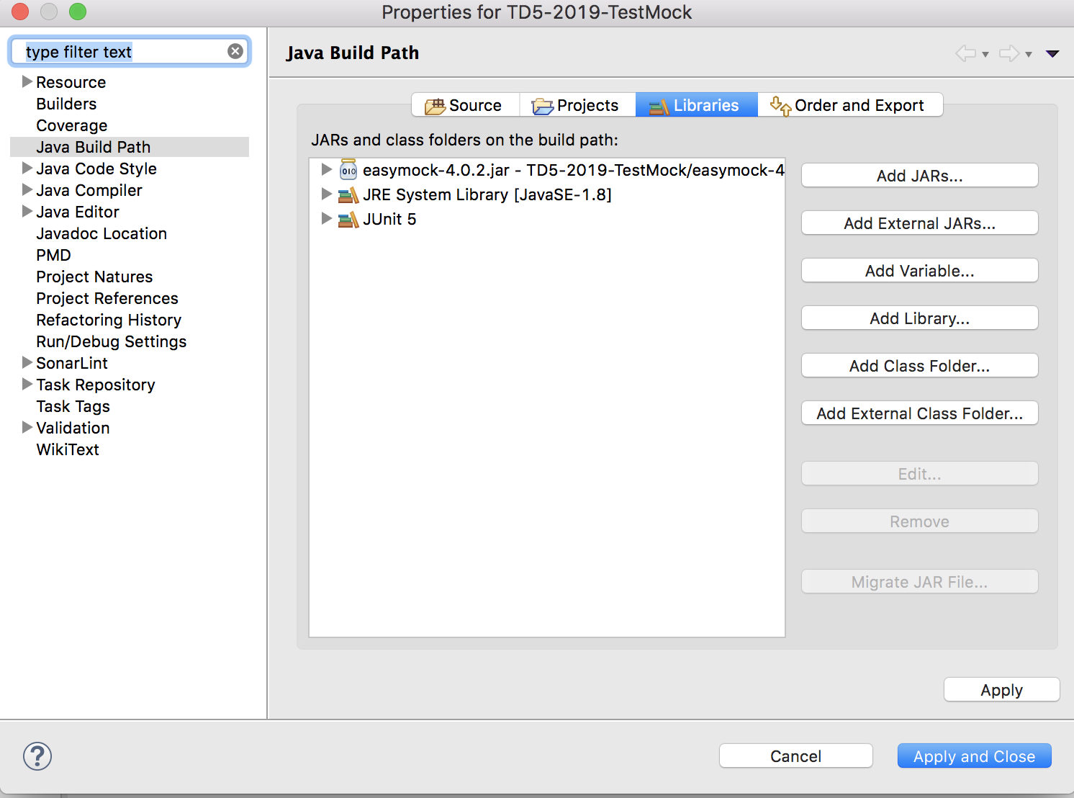Viewport: 1074px width, 798px height.
Task: Click the JUnit 5 library icon
Action: pyautogui.click(x=348, y=220)
